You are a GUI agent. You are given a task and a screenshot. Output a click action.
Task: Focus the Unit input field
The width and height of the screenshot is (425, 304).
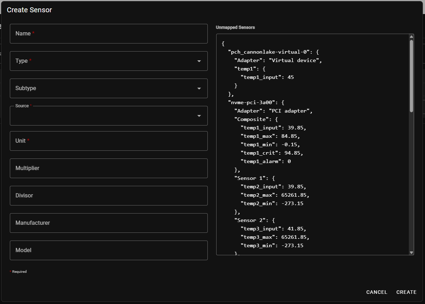tap(105, 141)
